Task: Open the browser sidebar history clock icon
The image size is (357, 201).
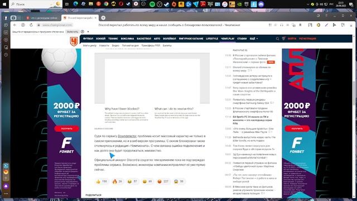Action: [x=6, y=55]
